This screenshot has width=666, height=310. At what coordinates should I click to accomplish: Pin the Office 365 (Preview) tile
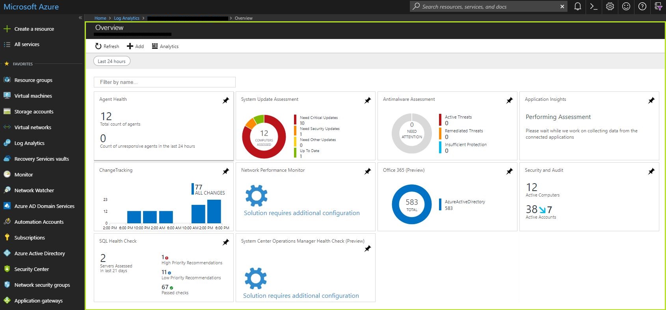coord(510,171)
